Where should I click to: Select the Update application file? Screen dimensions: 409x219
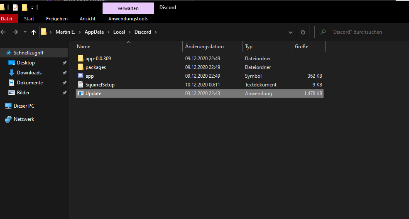pyautogui.click(x=200, y=94)
